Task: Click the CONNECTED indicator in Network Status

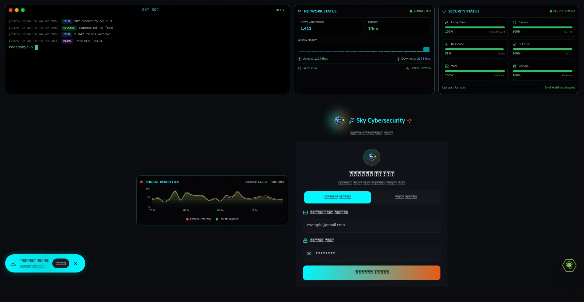Action: click(x=420, y=11)
